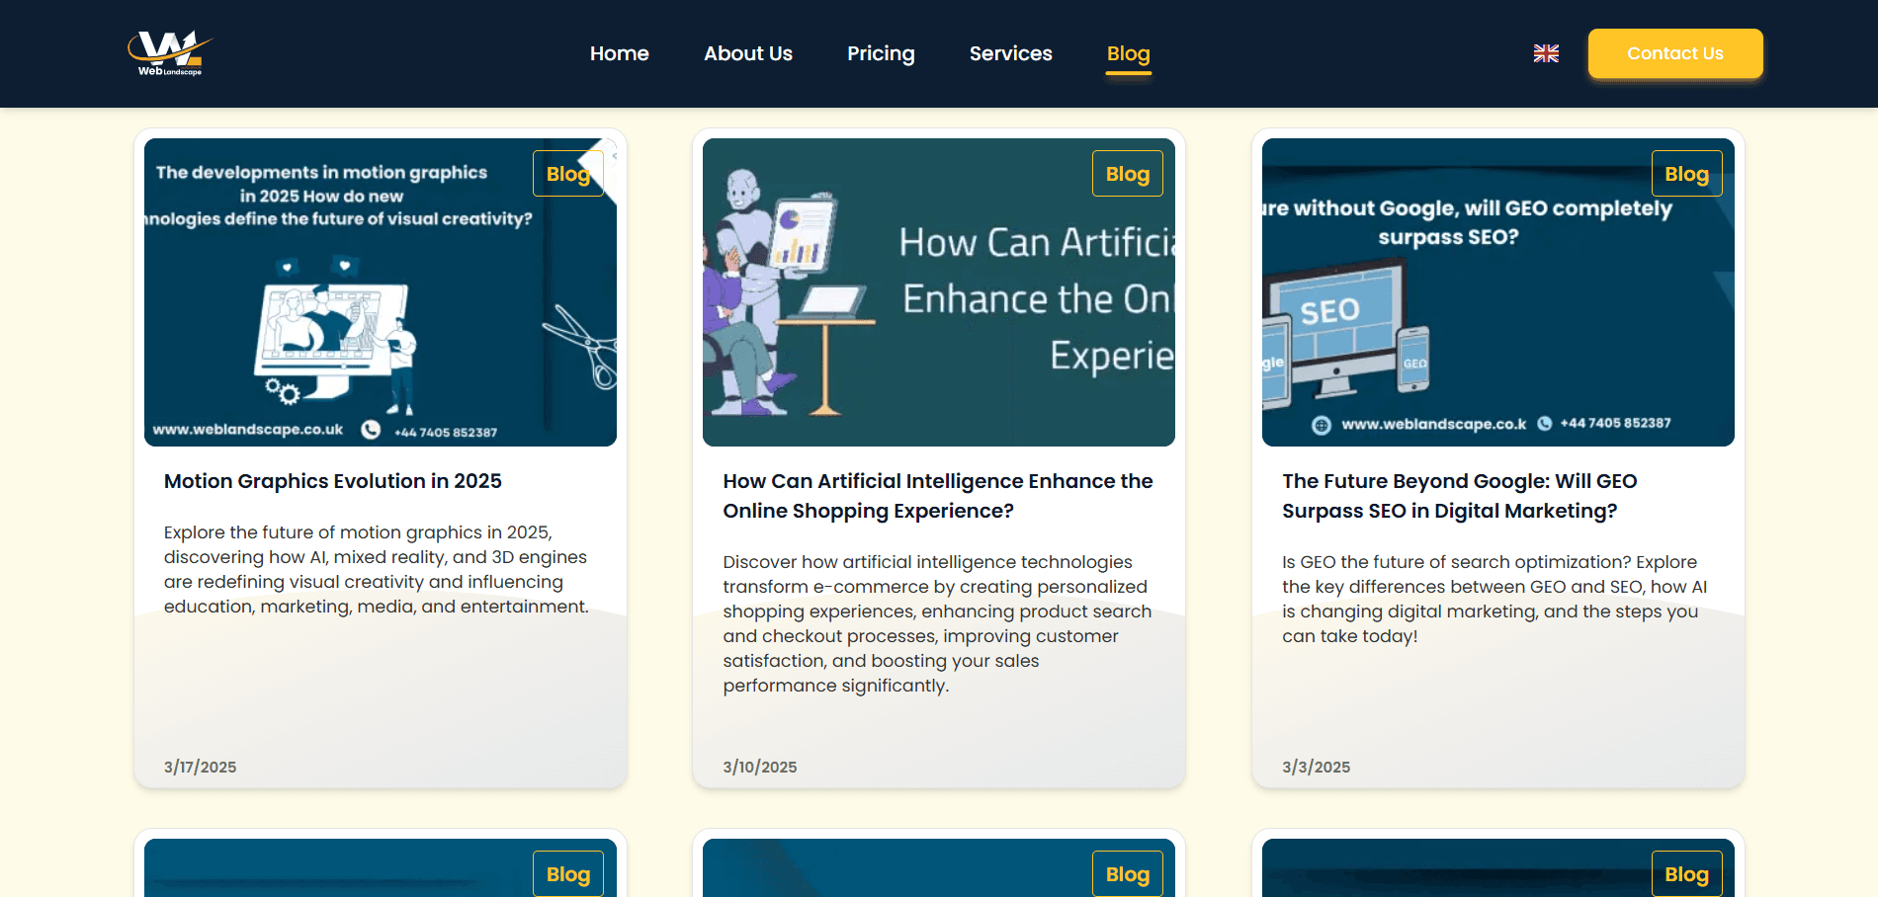
Task: Click the Blog tag on AI shopping card
Action: click(x=1127, y=174)
